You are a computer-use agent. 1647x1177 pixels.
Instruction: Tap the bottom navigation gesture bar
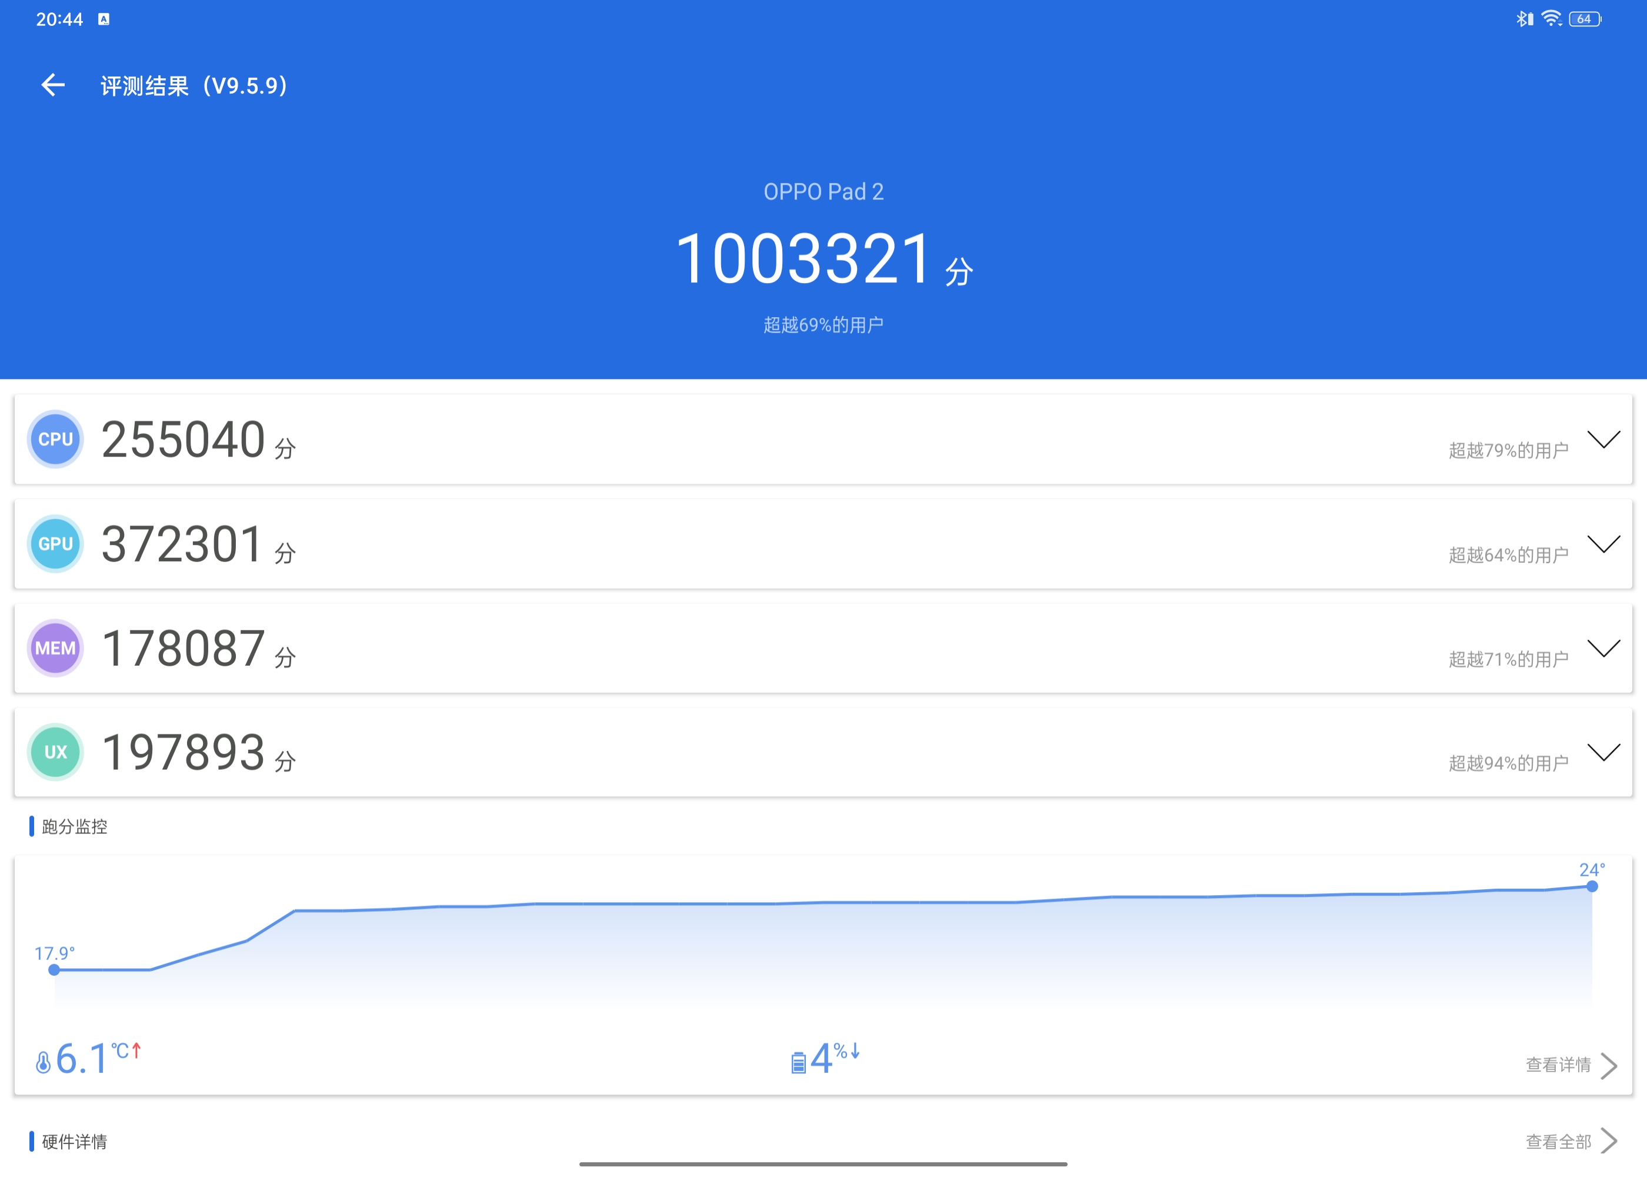(x=823, y=1165)
